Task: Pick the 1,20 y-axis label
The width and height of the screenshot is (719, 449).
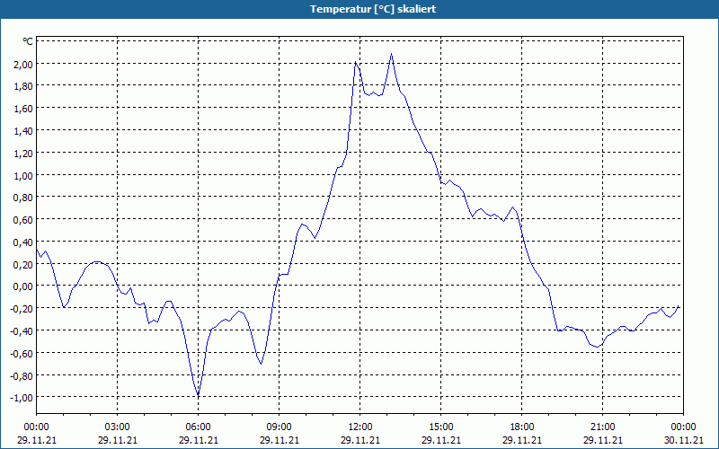Action: (23, 153)
